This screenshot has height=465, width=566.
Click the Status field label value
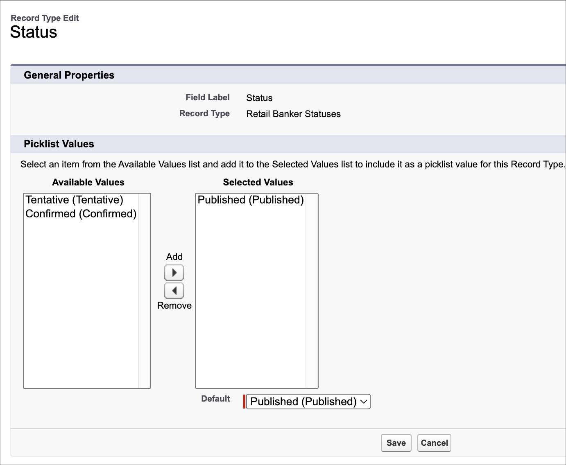click(259, 98)
